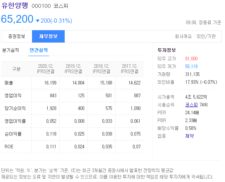Click the 52주 저가 value 55,119

click(191, 66)
